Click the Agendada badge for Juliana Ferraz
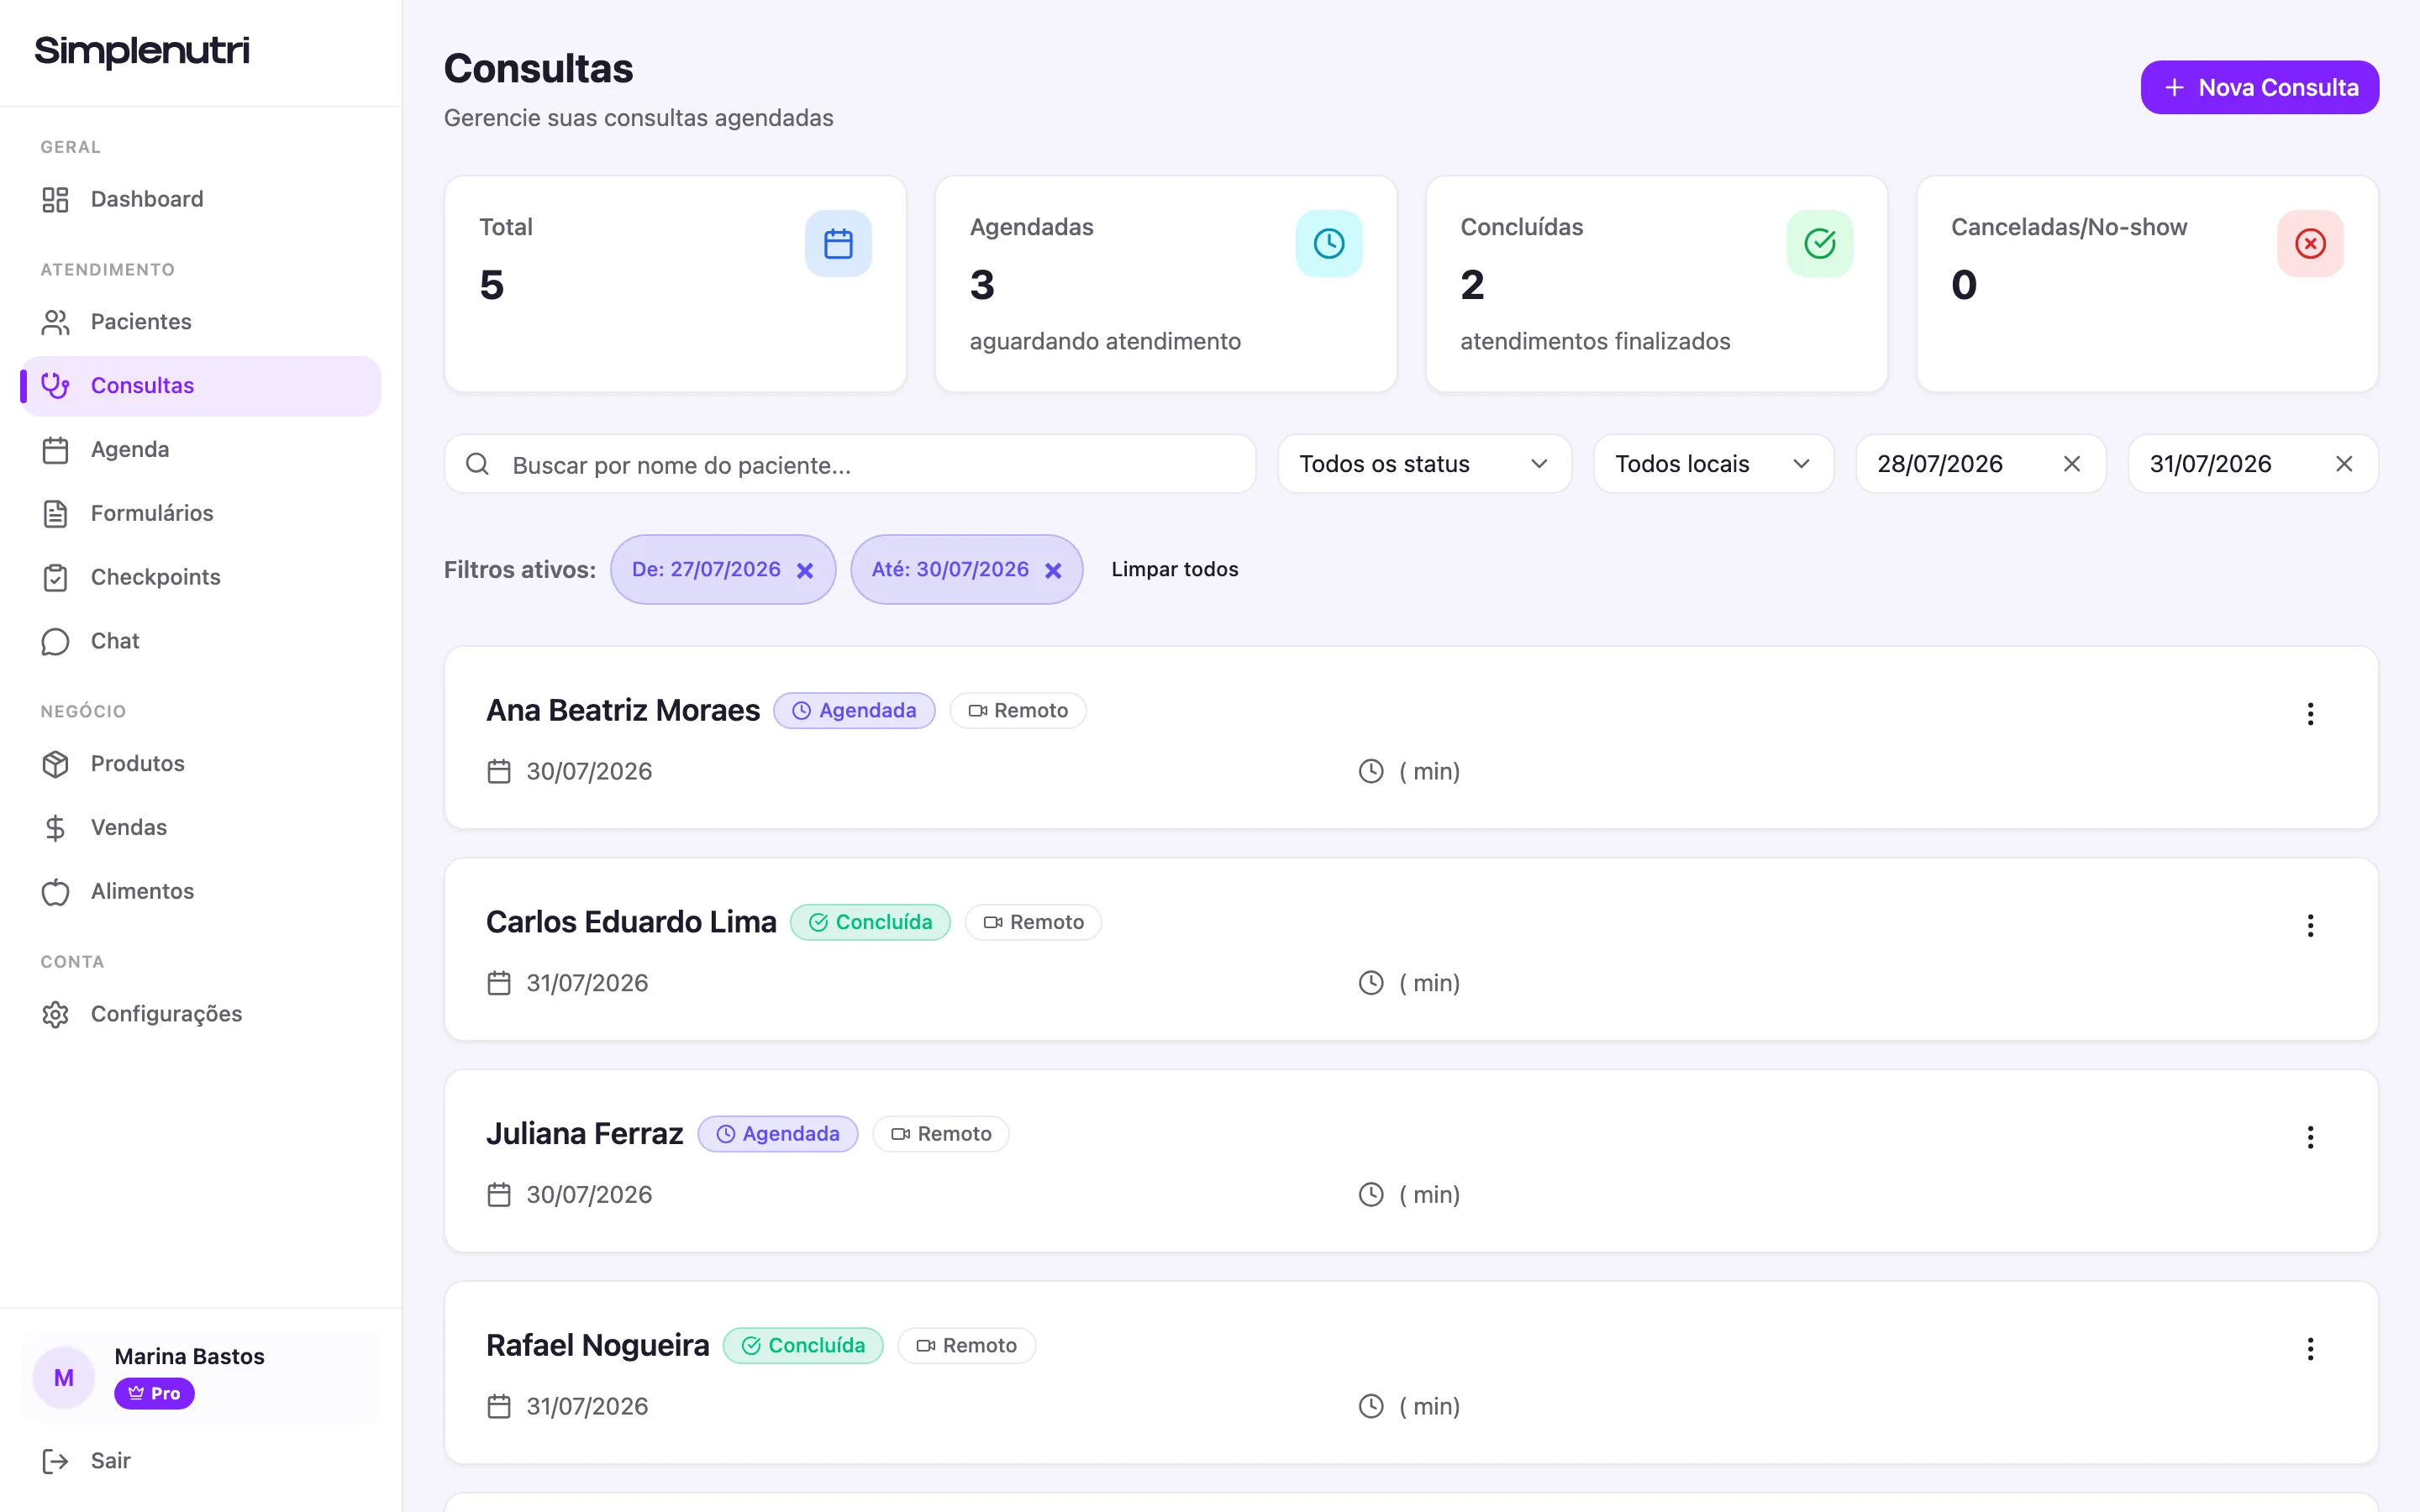Screen dimensions: 2420x1512 click(x=778, y=1134)
